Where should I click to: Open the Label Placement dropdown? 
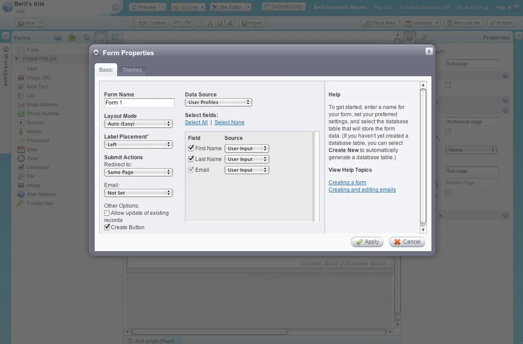point(138,144)
